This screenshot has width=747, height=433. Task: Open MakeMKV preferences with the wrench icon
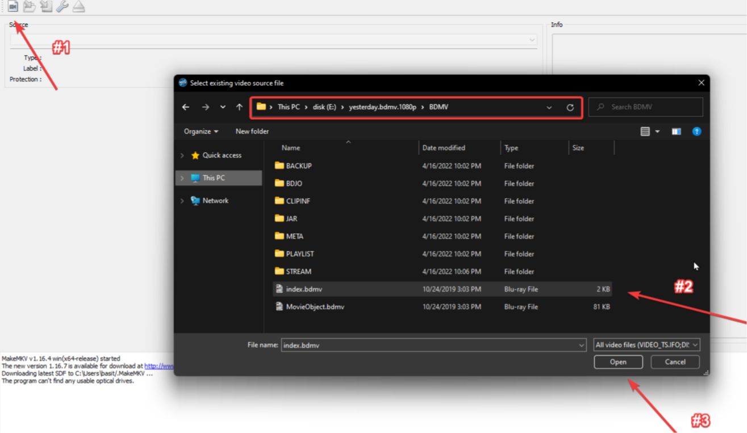click(62, 6)
